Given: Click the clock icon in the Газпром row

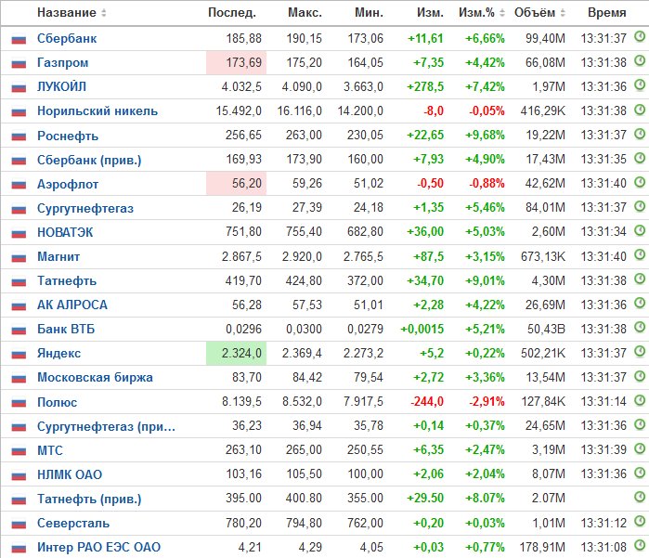Looking at the screenshot, I should click(x=640, y=61).
